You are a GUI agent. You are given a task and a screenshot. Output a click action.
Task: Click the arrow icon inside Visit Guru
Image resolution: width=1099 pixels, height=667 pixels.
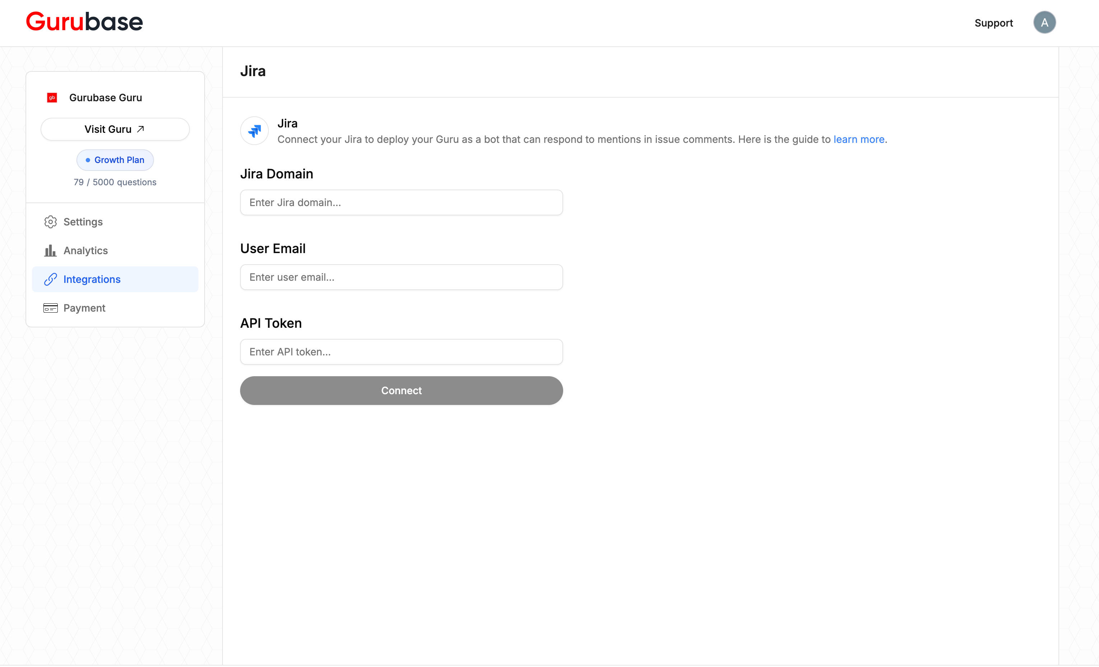(x=140, y=129)
